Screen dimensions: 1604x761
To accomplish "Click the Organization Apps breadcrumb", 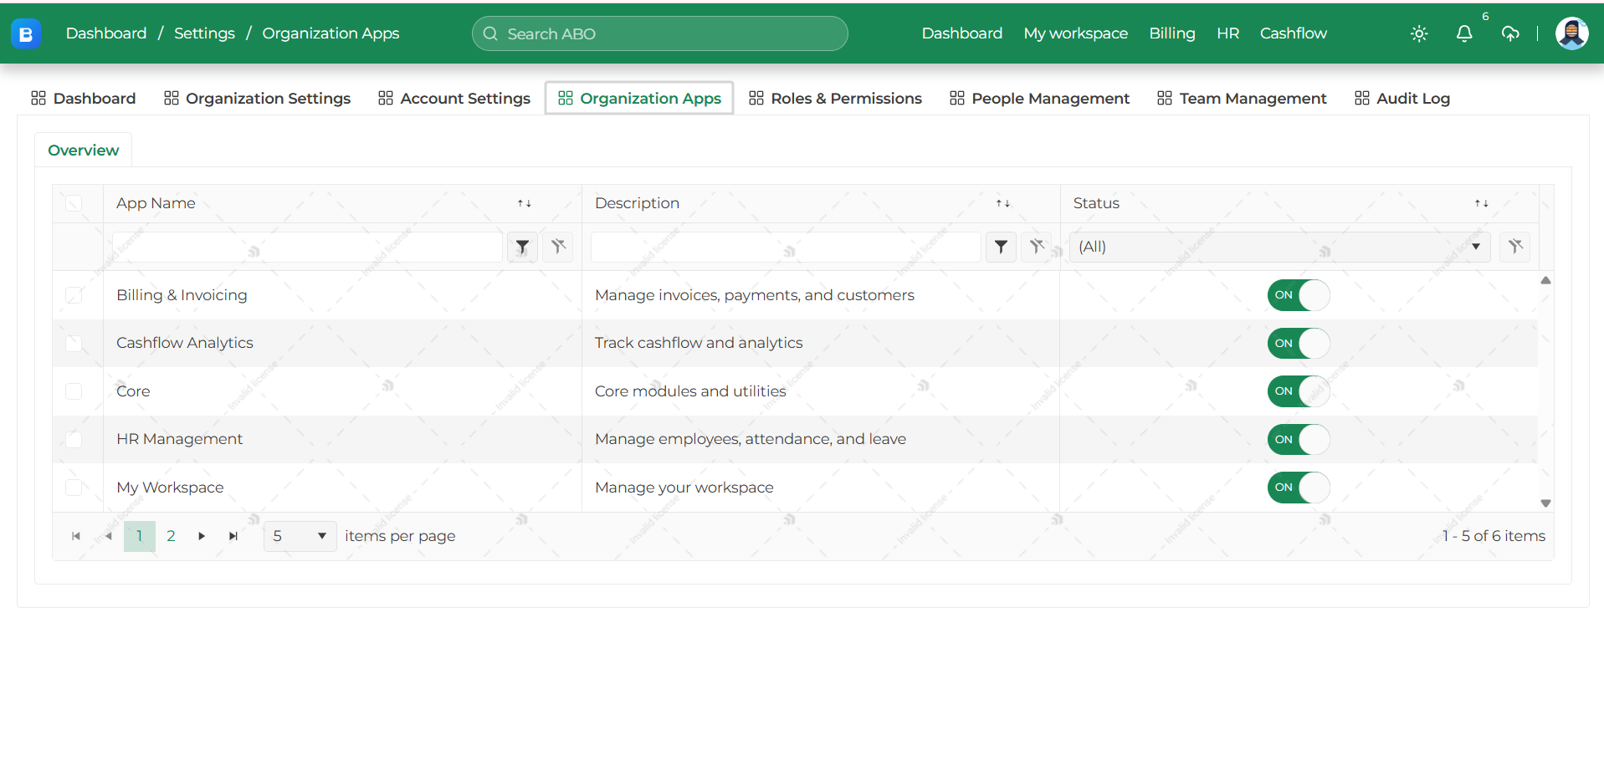I will pos(331,33).
